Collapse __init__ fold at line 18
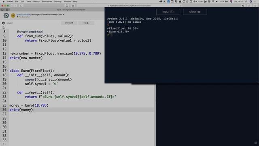 pyautogui.click(x=7, y=75)
